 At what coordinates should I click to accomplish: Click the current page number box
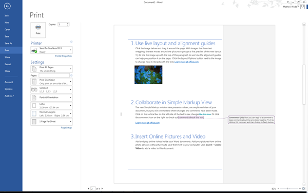coord(93,189)
